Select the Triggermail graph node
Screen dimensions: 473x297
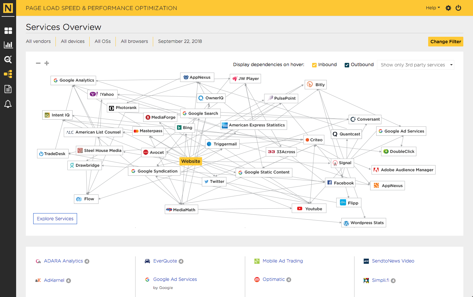(x=222, y=144)
